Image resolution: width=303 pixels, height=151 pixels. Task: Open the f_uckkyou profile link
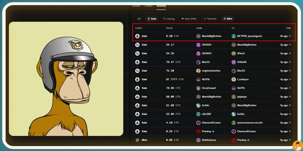[x=243, y=79]
